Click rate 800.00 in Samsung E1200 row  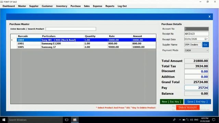(x=120, y=43)
